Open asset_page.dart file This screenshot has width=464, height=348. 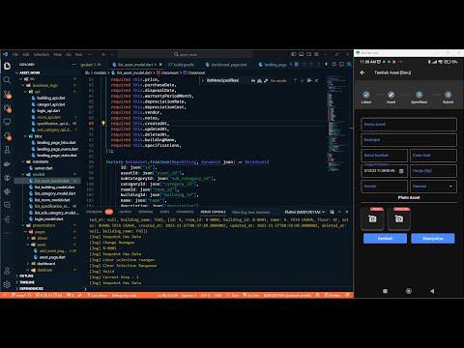coord(52,257)
